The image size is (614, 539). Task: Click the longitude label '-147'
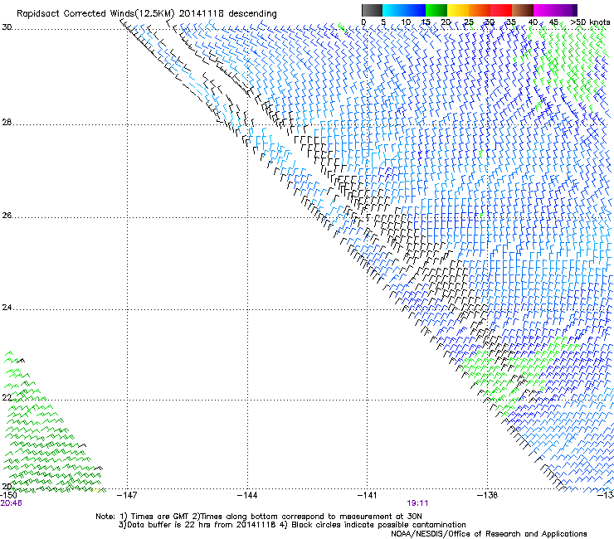click(127, 495)
